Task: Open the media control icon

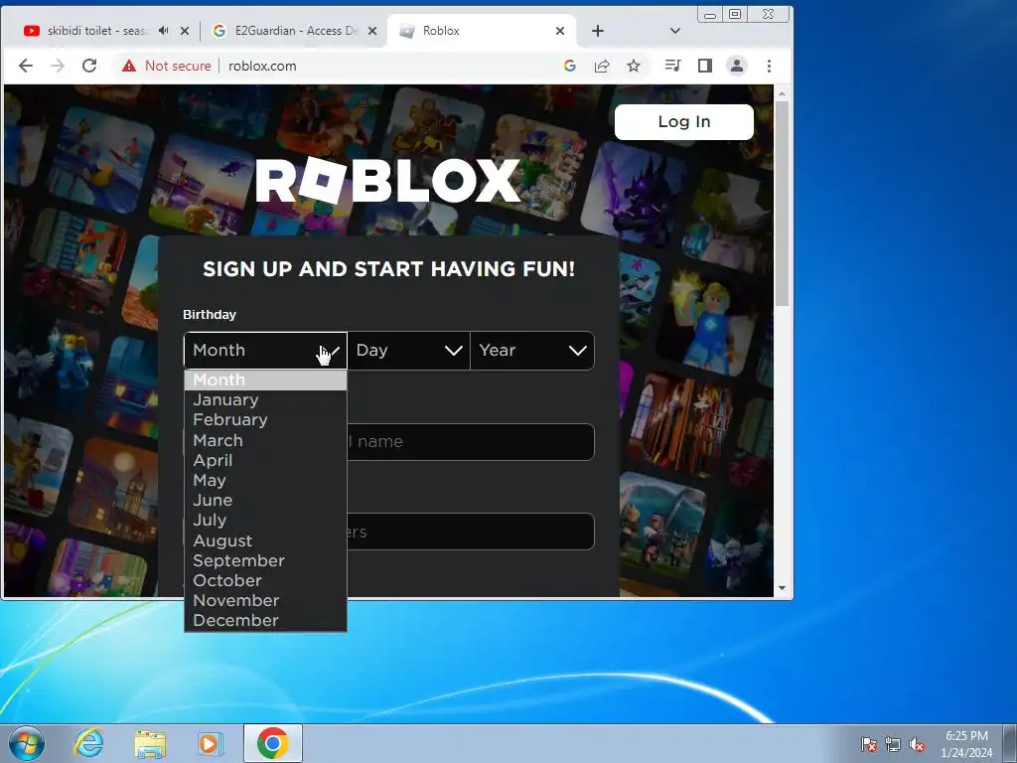Action: 672,66
